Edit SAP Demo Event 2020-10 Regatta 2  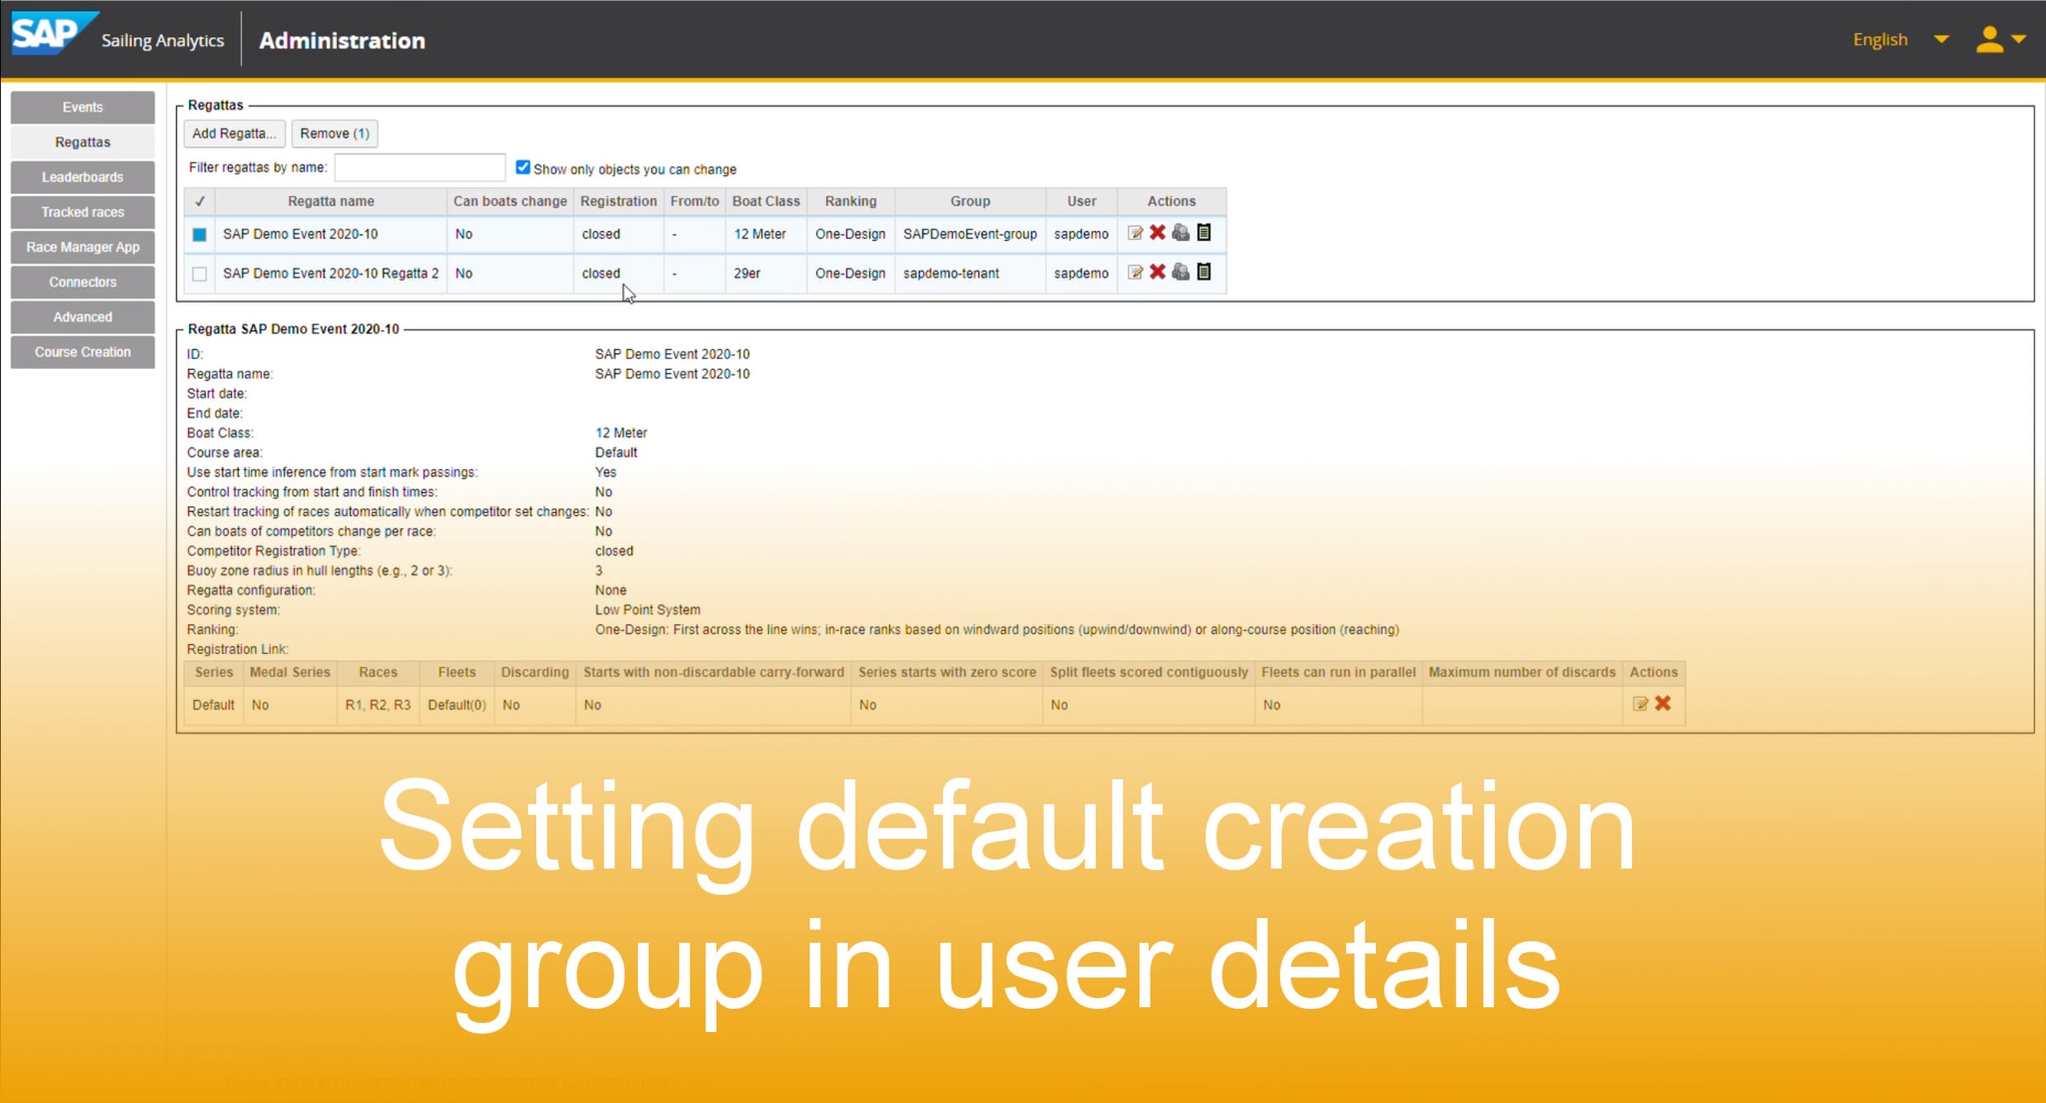pos(1135,272)
